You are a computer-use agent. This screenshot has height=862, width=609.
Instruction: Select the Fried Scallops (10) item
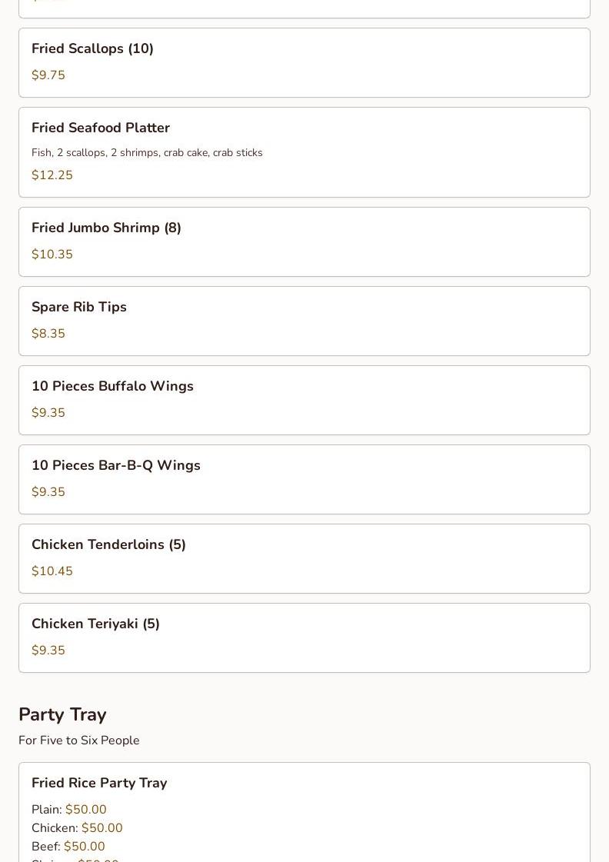pyautogui.click(x=304, y=63)
